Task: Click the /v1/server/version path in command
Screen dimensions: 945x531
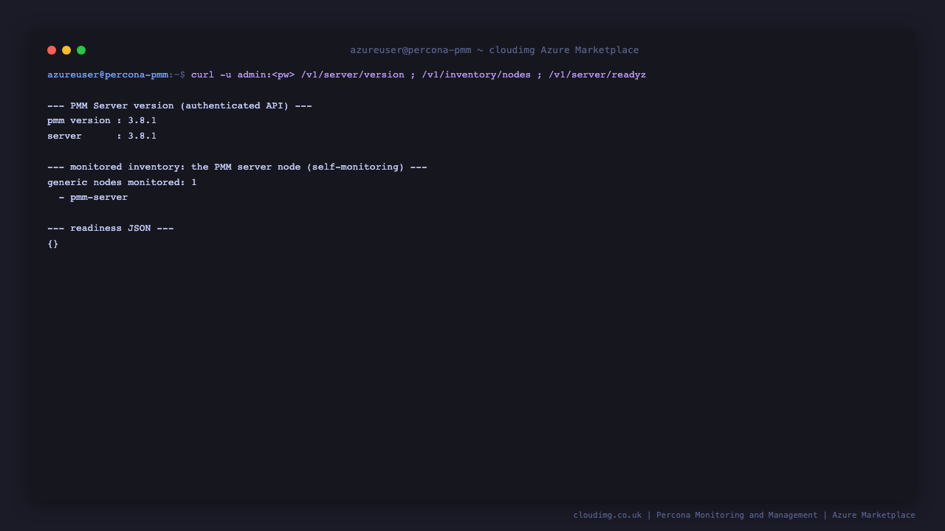Action: [x=353, y=74]
